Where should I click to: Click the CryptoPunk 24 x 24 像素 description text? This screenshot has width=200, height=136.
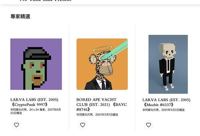coord(36,111)
